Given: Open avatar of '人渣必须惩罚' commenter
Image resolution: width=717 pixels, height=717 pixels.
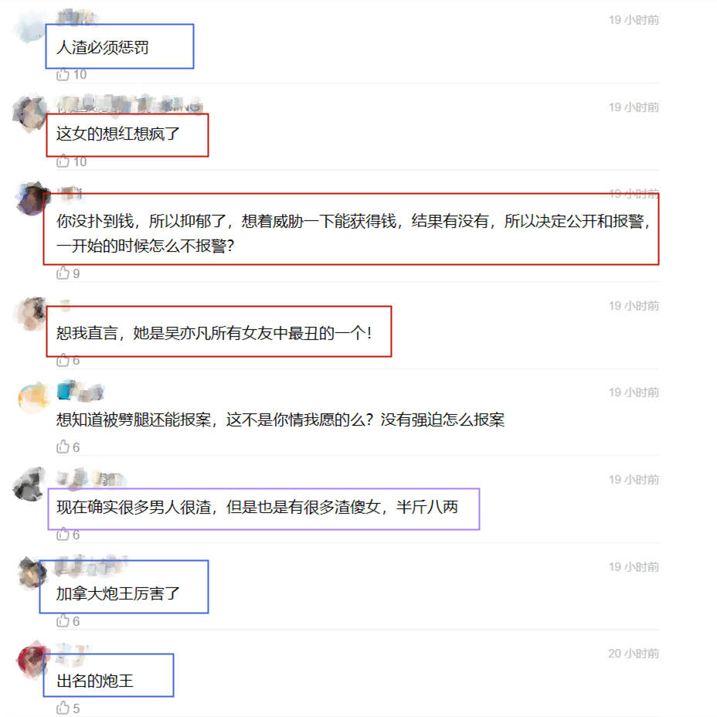Looking at the screenshot, I should 30,26.
